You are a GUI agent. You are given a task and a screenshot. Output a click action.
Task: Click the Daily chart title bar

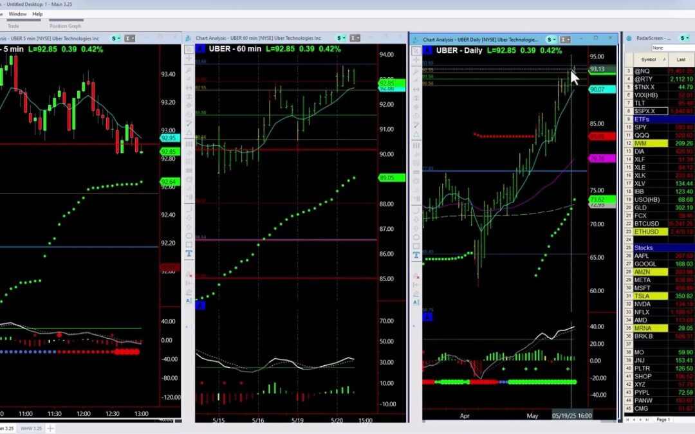pyautogui.click(x=514, y=39)
